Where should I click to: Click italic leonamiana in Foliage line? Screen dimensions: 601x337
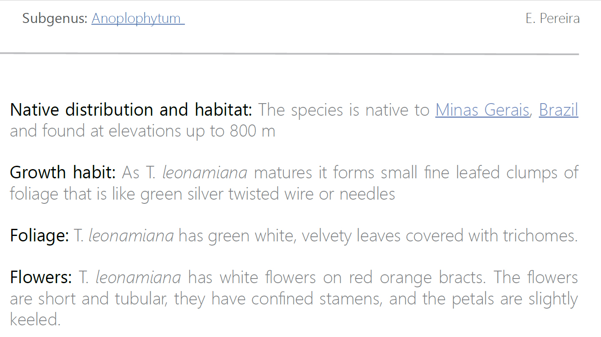(x=131, y=236)
